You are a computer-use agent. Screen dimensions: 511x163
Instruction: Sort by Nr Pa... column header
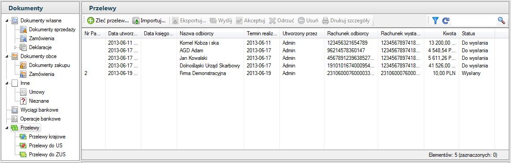tap(93, 33)
